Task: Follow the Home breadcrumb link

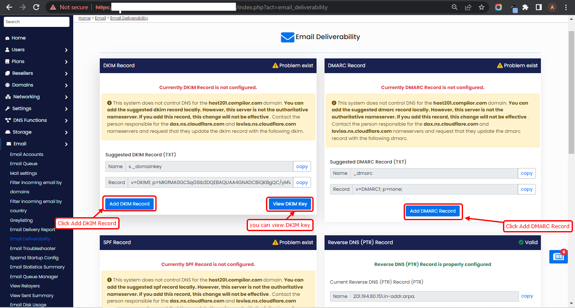Action: pos(85,18)
